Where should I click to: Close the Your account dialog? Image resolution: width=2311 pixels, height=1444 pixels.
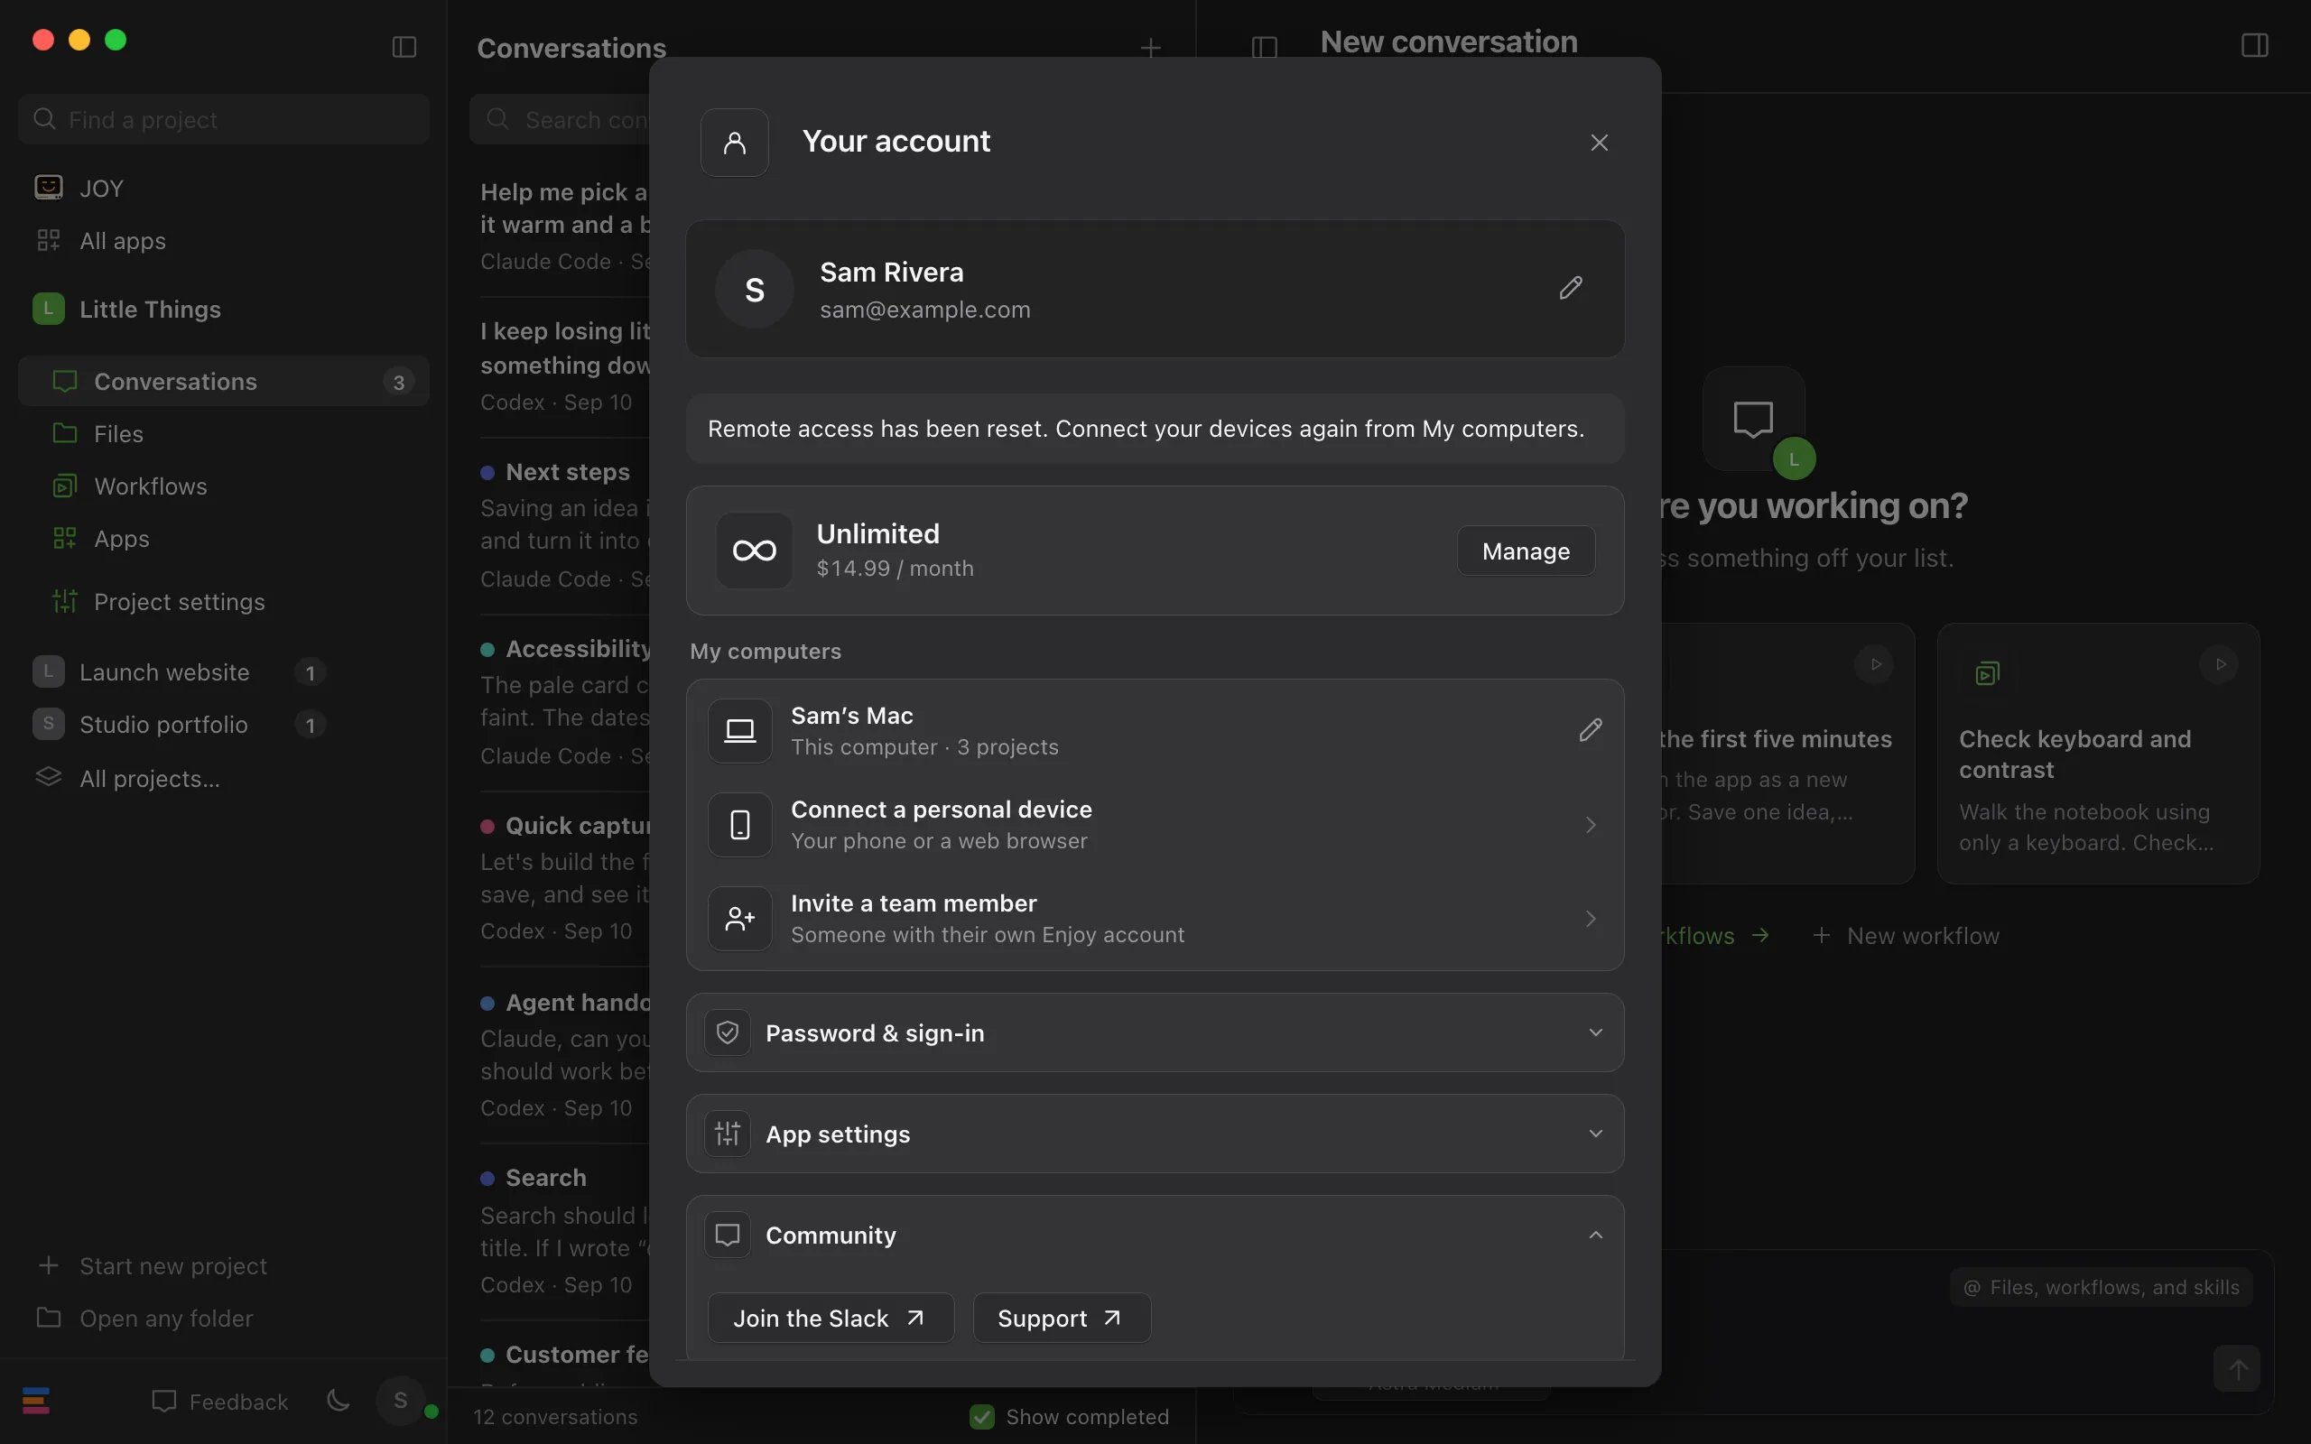pos(1600,143)
